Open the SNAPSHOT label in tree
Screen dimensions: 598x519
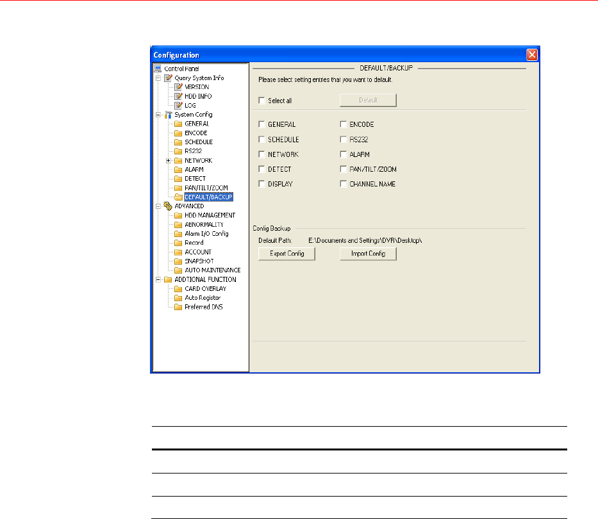click(199, 261)
